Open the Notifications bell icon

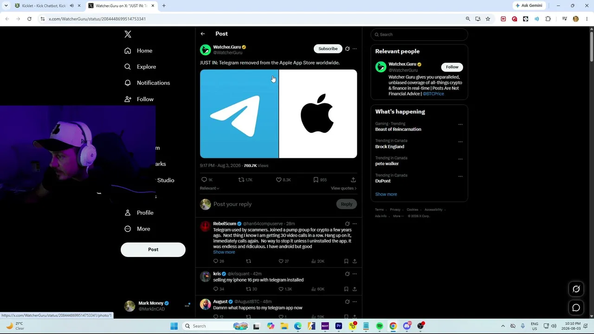128,83
